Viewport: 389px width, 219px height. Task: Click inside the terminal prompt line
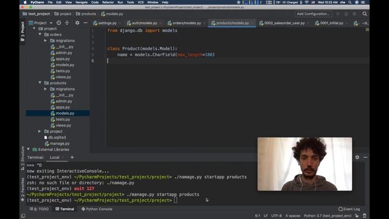(x=176, y=200)
